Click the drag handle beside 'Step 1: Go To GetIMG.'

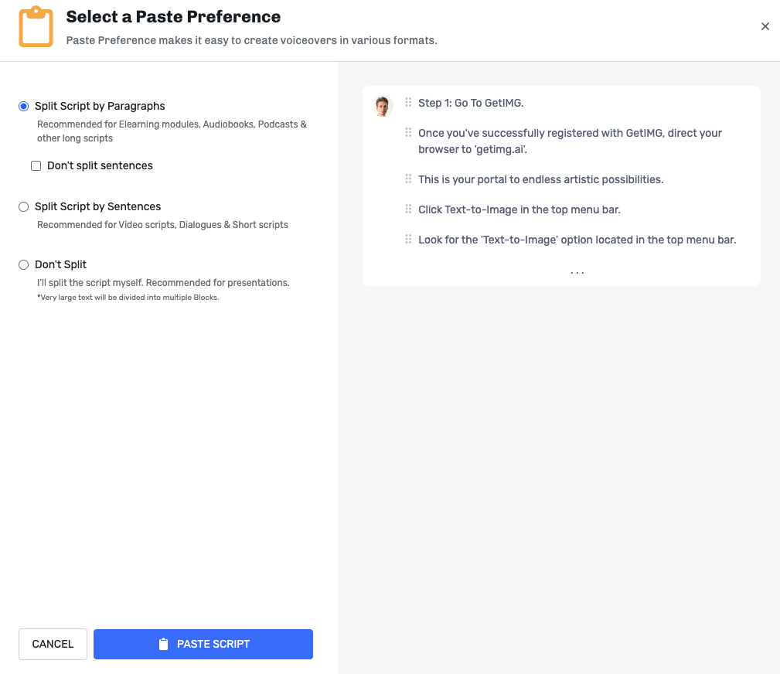pos(408,103)
